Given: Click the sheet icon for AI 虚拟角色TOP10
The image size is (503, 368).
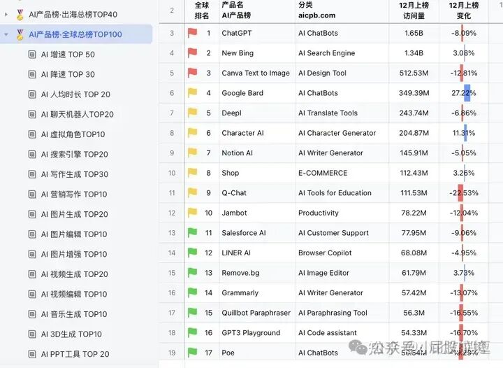Looking at the screenshot, I should point(32,134).
